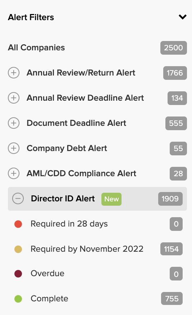Expand Company Debt Alert plus icon
192x315 pixels.
pyautogui.click(x=14, y=148)
